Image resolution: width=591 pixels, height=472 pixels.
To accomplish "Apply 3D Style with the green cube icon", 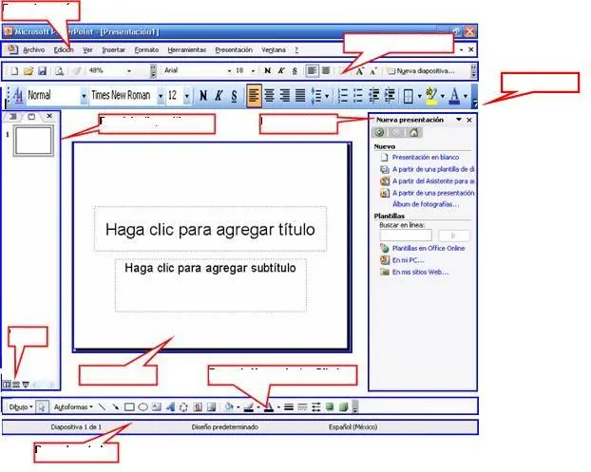I will pos(343,406).
